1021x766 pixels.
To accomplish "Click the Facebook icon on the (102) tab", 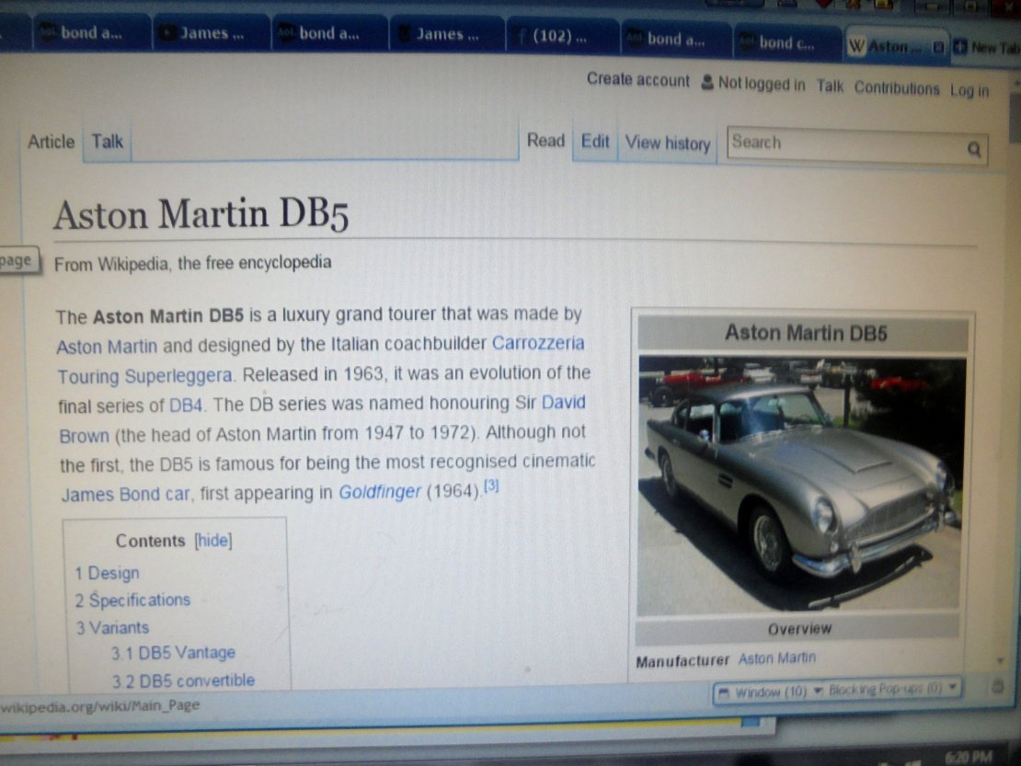I will pos(521,36).
